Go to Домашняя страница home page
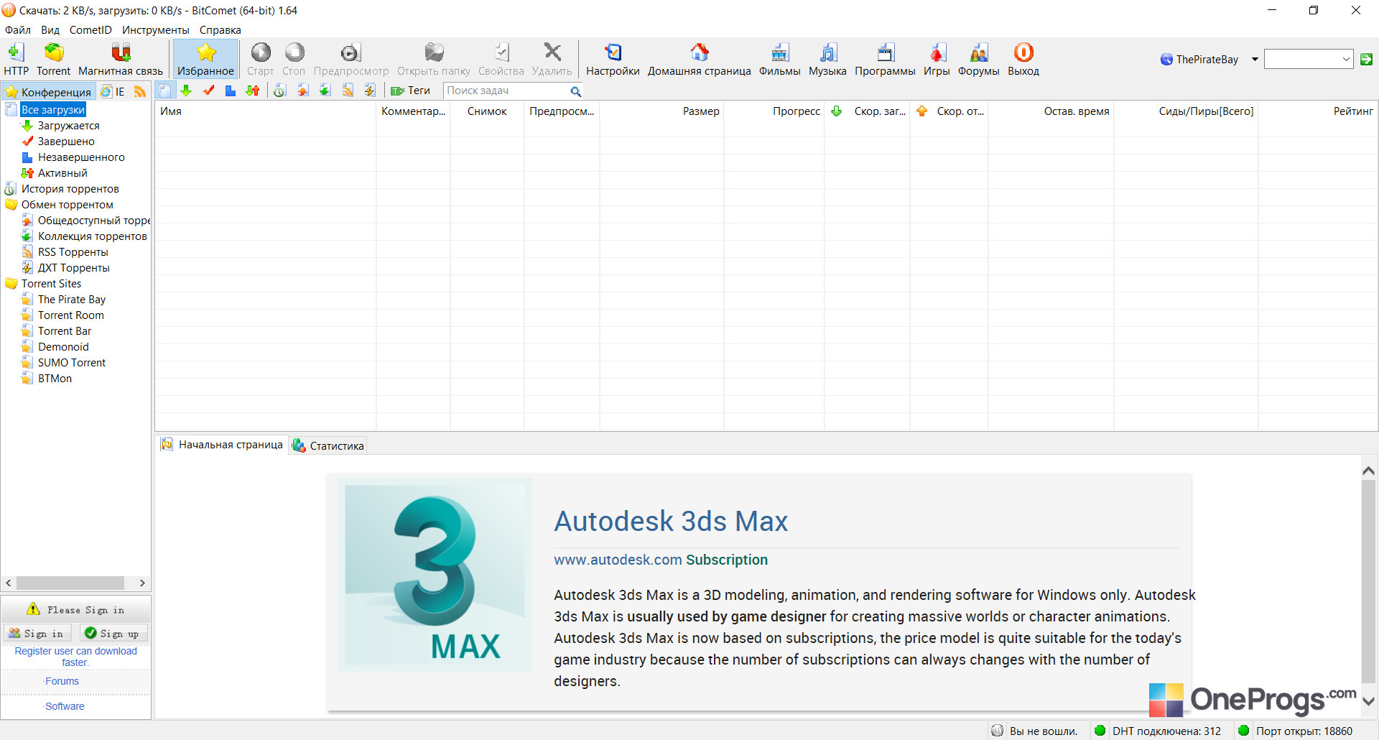Image resolution: width=1379 pixels, height=740 pixels. pos(700,59)
